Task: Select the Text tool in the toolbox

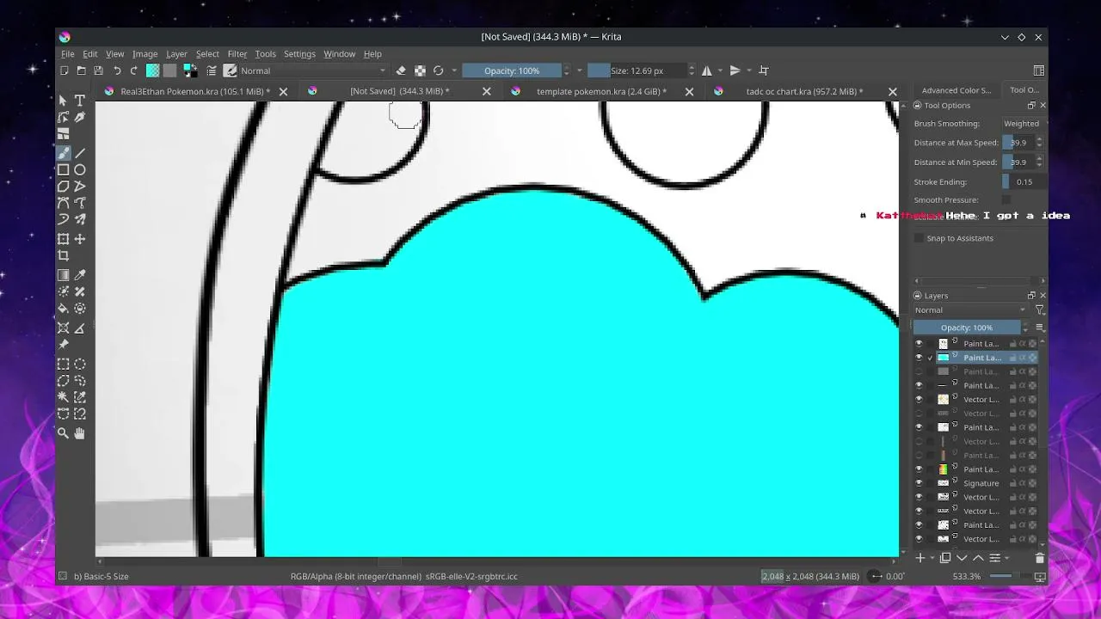Action: (80, 101)
